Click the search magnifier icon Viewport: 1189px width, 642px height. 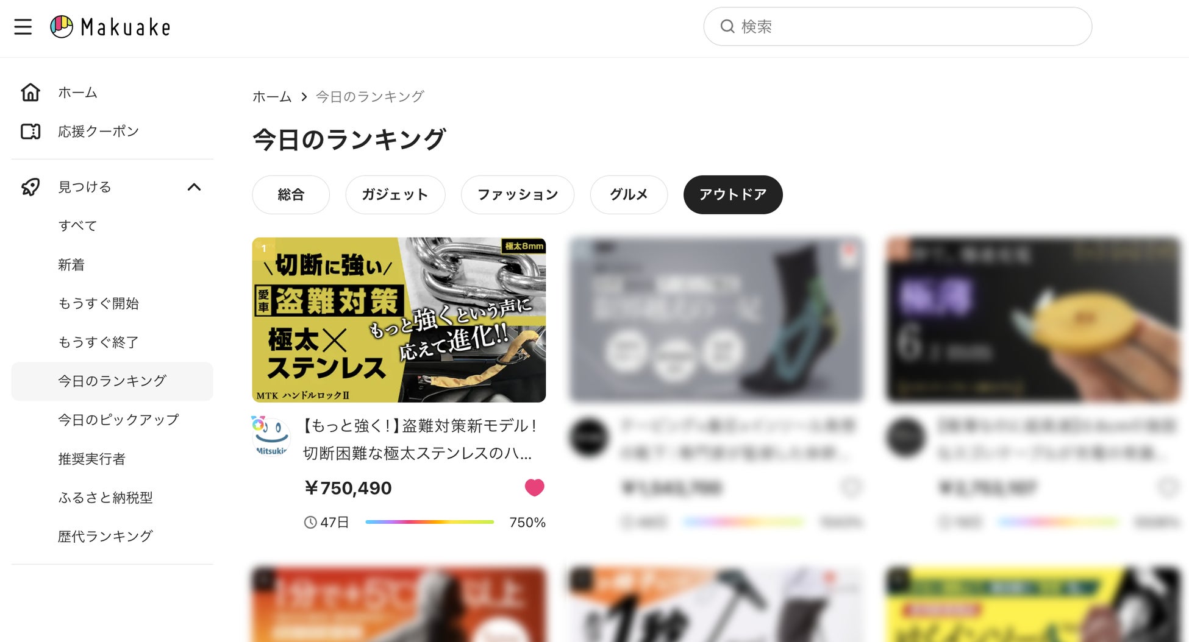[727, 26]
